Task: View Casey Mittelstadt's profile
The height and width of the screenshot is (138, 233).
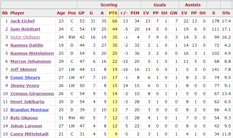Action: click(x=29, y=134)
